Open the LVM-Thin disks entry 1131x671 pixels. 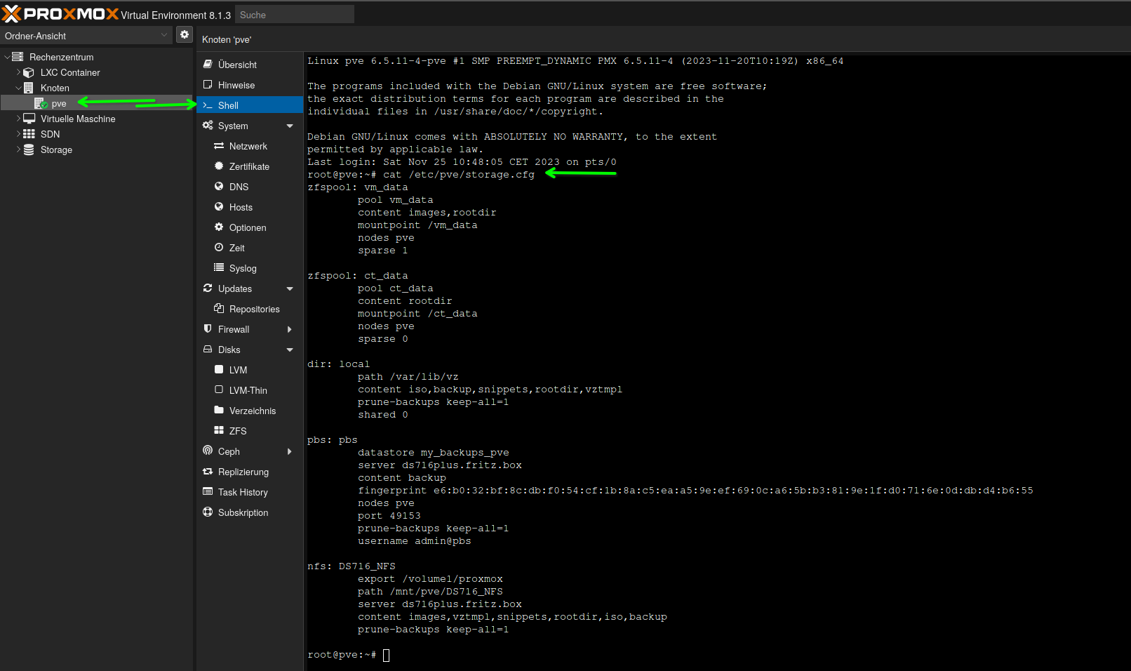(x=250, y=390)
